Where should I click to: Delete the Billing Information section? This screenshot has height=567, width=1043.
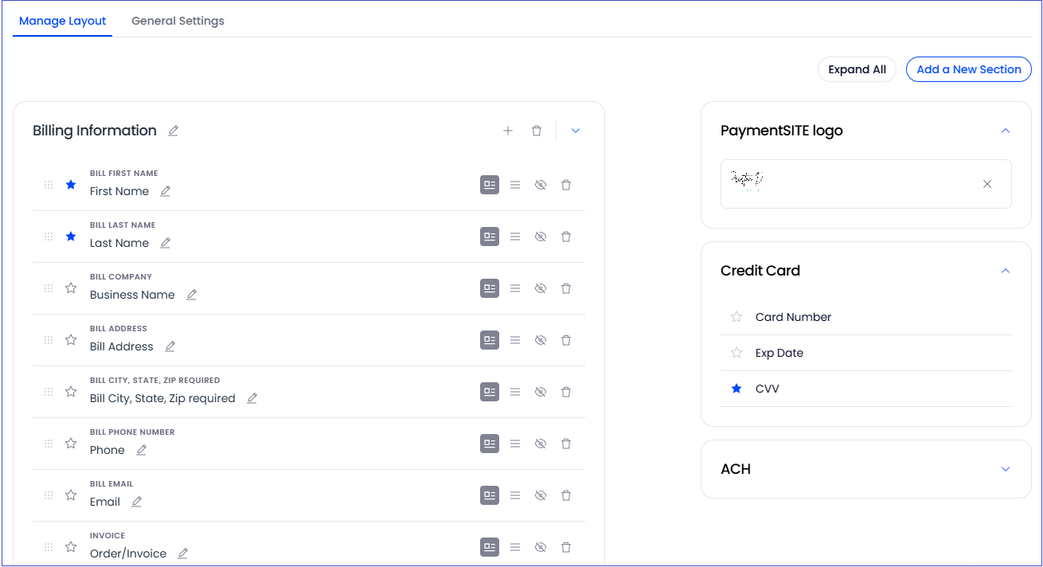click(x=537, y=131)
